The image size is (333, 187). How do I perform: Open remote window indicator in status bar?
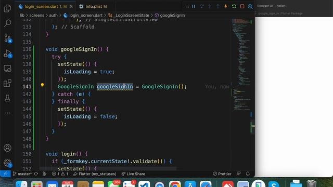pos(5,174)
